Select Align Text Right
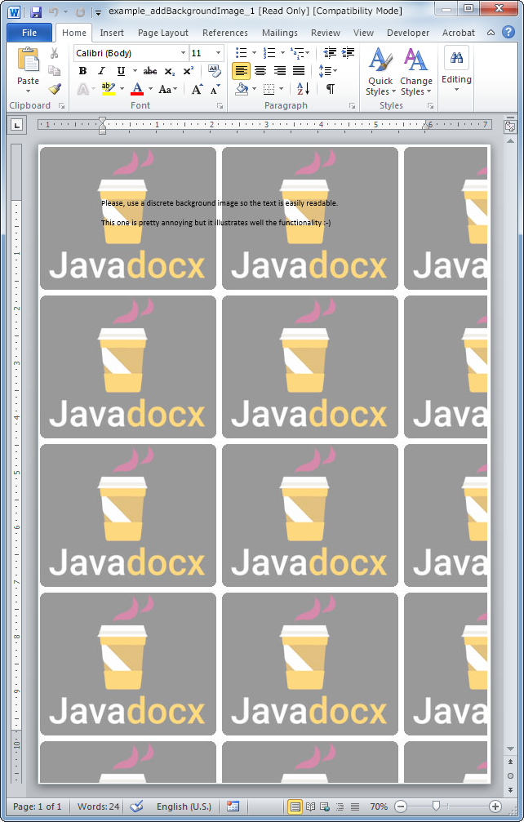 [x=279, y=70]
